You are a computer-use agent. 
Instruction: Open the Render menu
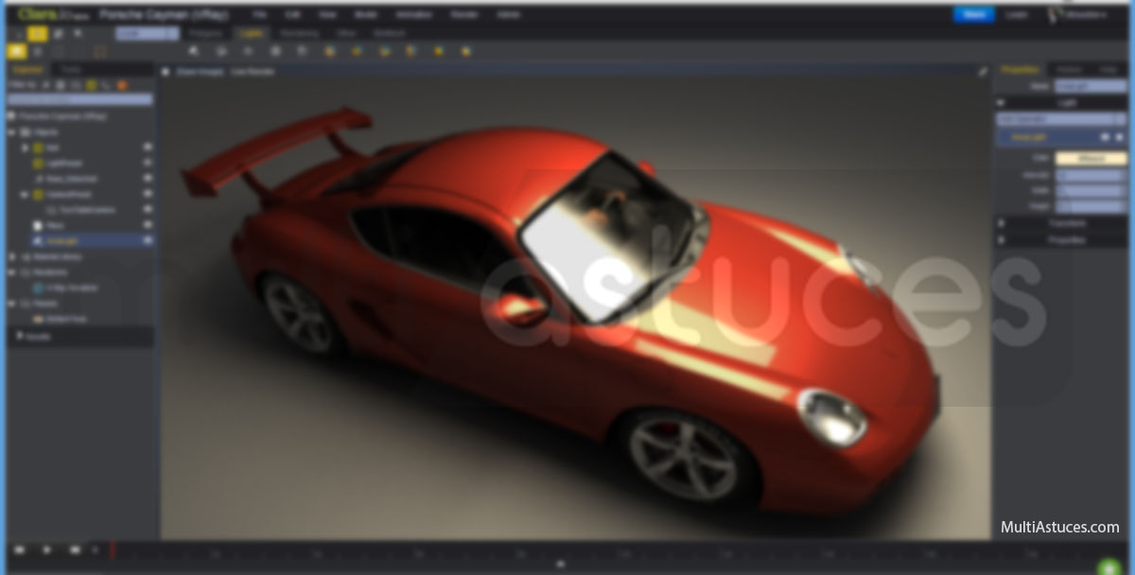[463, 15]
